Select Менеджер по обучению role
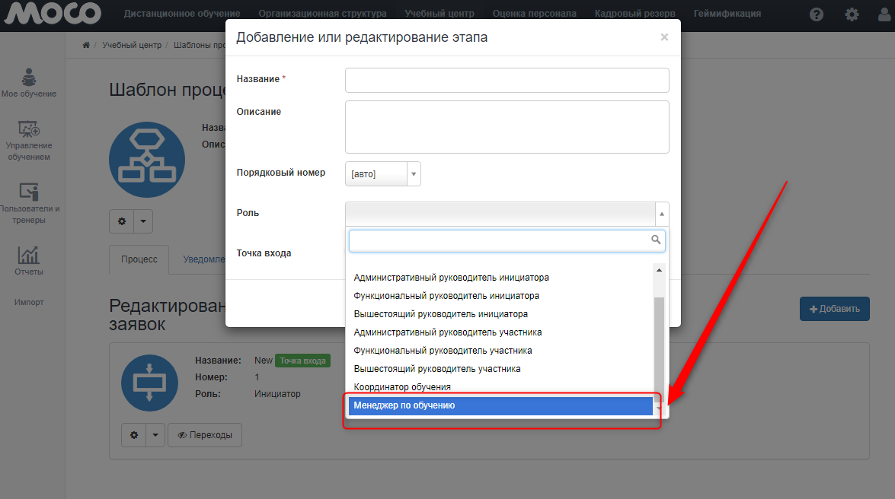Image resolution: width=895 pixels, height=499 pixels. (500, 405)
